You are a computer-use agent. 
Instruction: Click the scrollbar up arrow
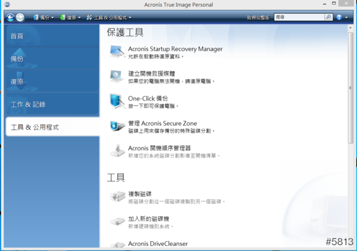(x=350, y=28)
